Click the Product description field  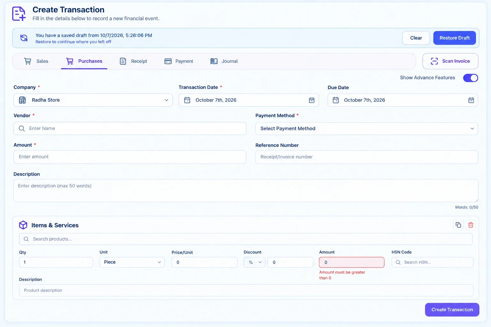click(x=246, y=290)
